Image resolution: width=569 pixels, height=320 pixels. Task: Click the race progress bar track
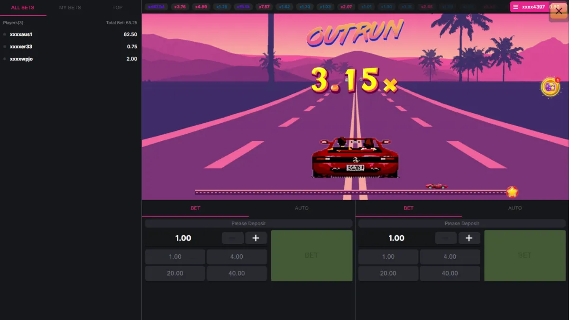click(x=351, y=192)
